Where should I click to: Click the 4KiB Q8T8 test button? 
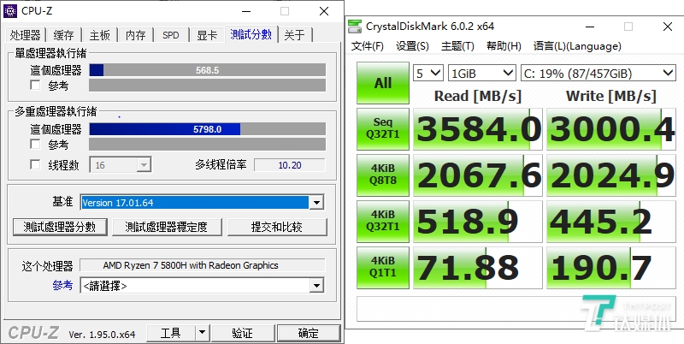pyautogui.click(x=383, y=175)
